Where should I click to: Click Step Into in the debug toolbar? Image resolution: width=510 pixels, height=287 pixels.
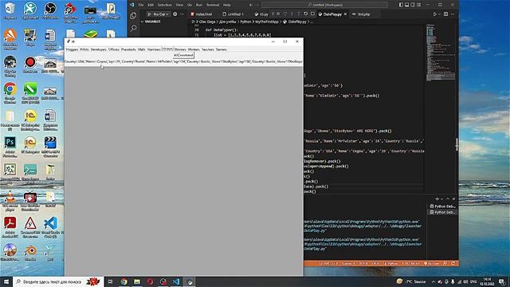292,14
